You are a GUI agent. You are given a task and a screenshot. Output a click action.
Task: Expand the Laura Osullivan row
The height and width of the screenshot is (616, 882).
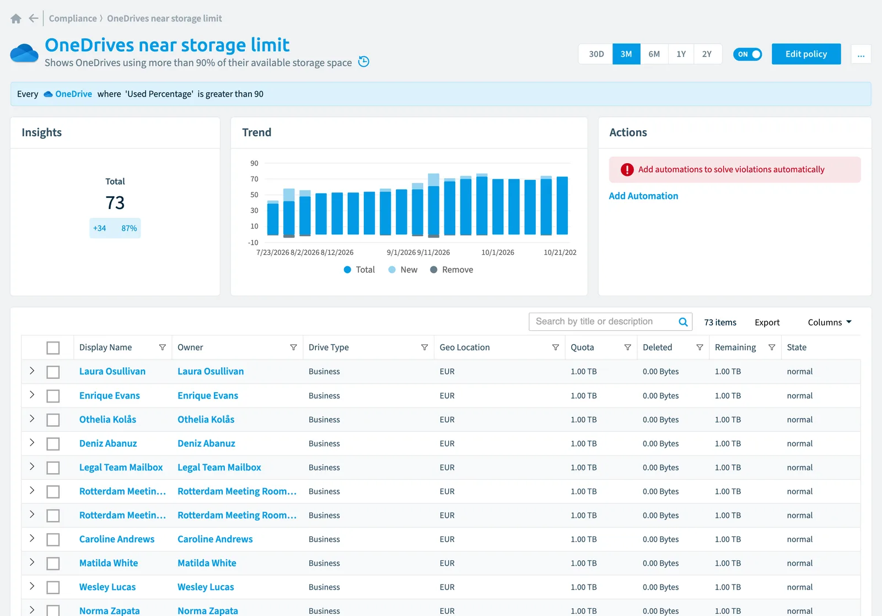point(32,371)
